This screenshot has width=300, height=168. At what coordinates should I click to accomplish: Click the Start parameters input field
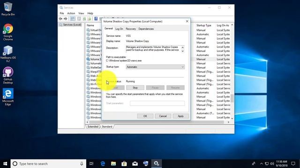[x=157, y=103]
